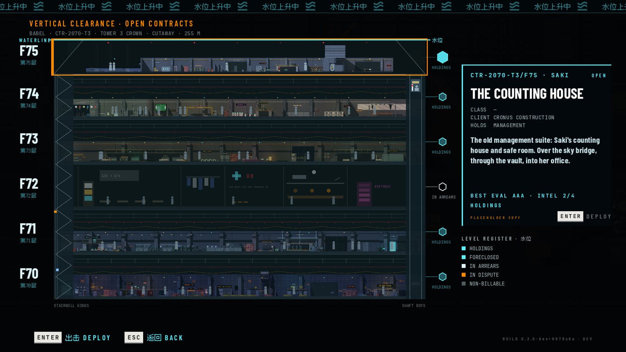This screenshot has width=626, height=352.
Task: Click the blue stairwell marker near F70
Action: coord(58,270)
